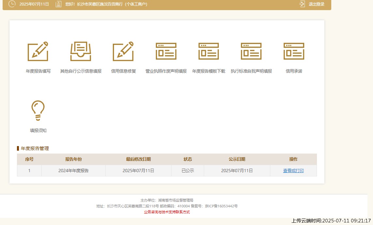373x225 pixels.
Task: Click the 公示日期 column header
Action: pyautogui.click(x=237, y=159)
